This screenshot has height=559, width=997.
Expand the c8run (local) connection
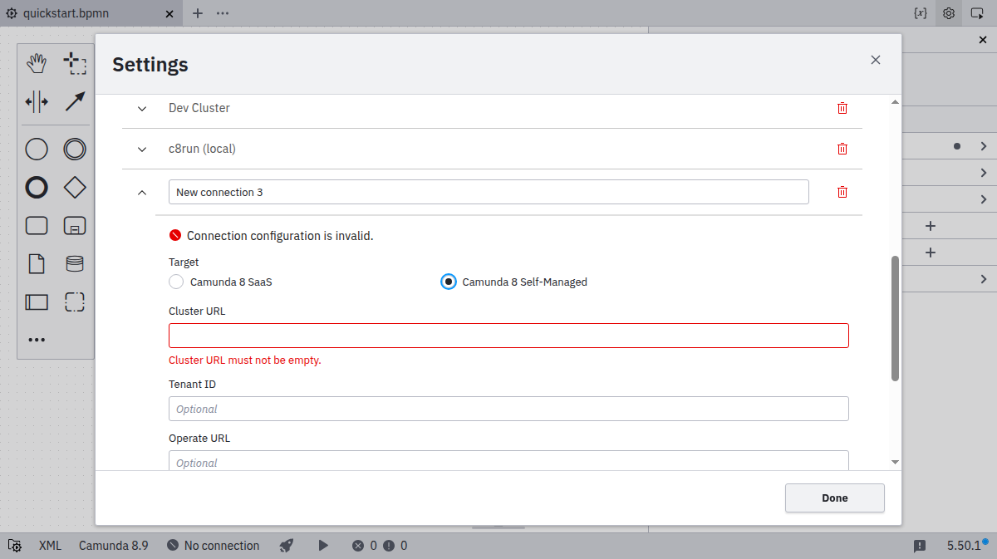click(142, 149)
